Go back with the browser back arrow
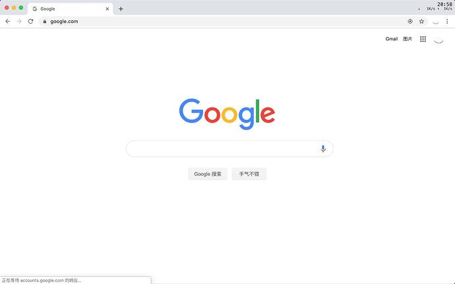Viewport: 455px width, 284px height. 8,22
